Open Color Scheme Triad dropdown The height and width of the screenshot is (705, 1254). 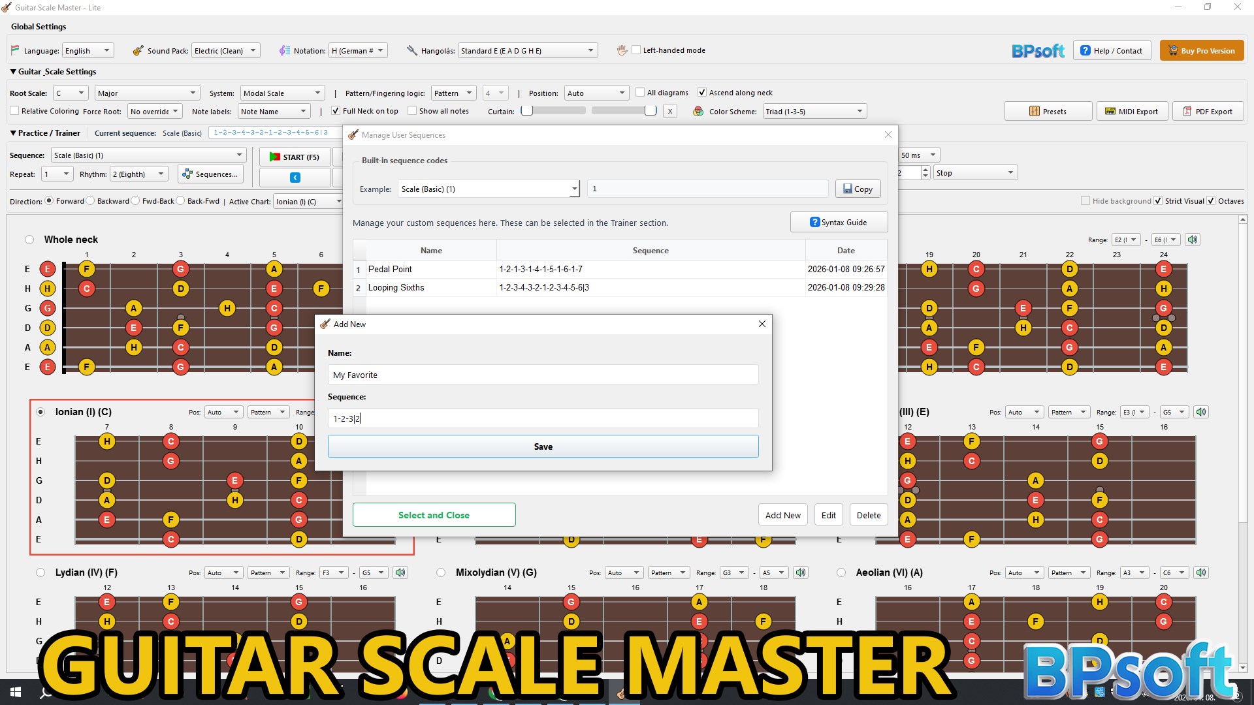tap(815, 112)
